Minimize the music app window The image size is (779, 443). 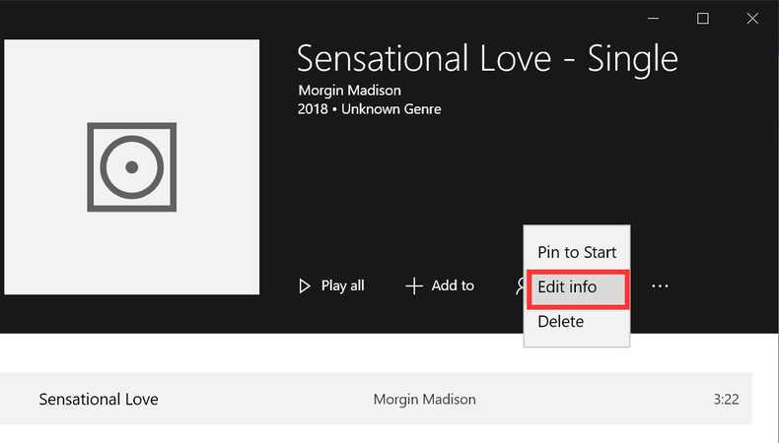point(654,18)
